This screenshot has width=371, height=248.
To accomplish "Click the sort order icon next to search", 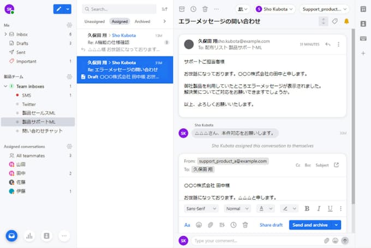I will pyautogui.click(x=164, y=9).
